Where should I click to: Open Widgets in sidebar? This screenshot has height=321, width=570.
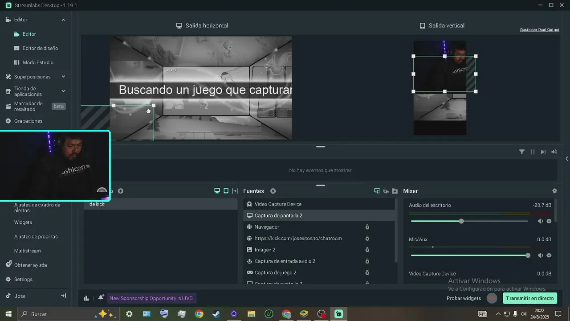click(x=23, y=222)
